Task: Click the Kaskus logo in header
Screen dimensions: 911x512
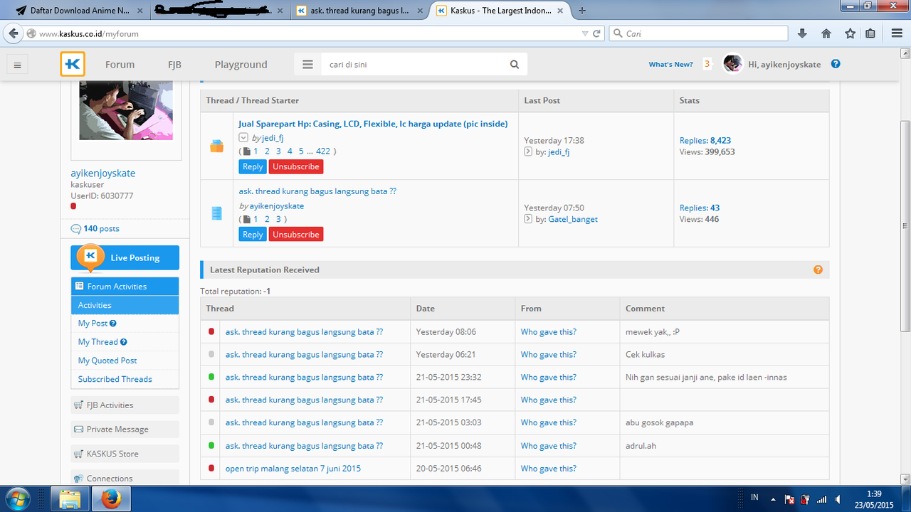Action: pos(73,64)
